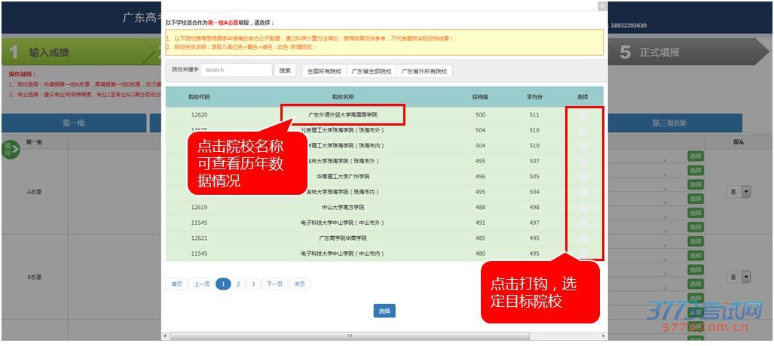Click the school keyword Search field
774x346 pixels.
[236, 70]
